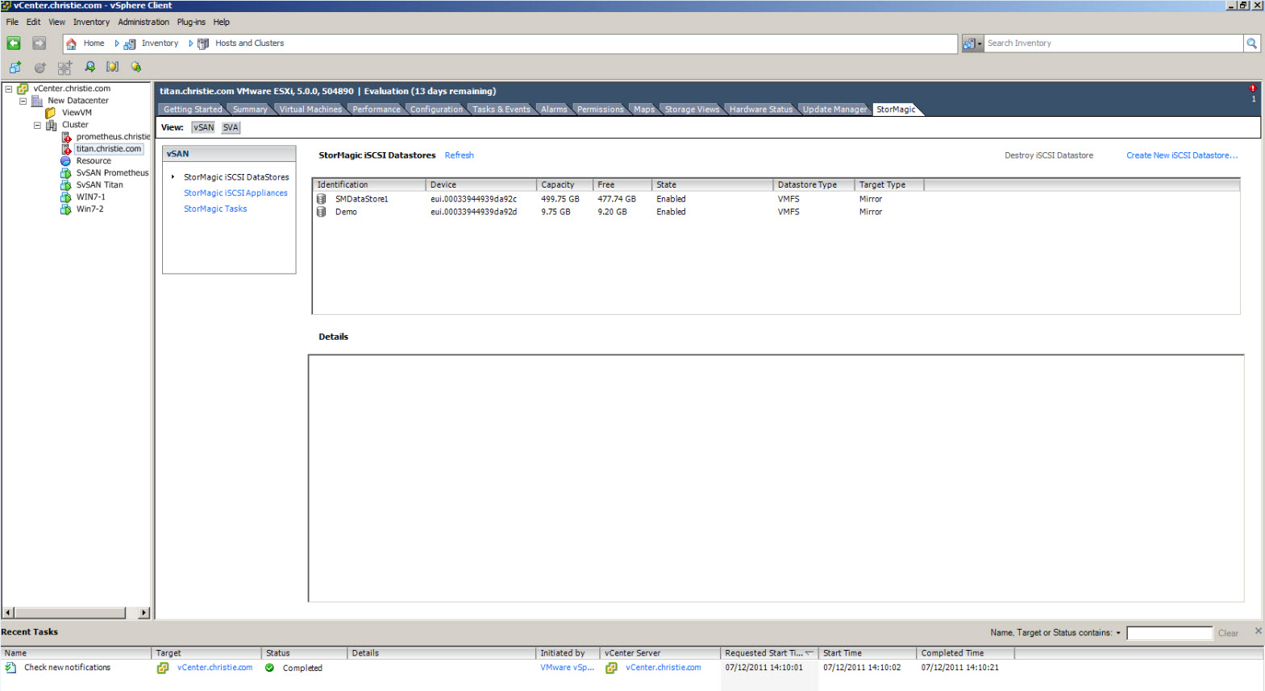The width and height of the screenshot is (1265, 691).
Task: Click the vCenter server icon in tree
Action: [x=23, y=89]
